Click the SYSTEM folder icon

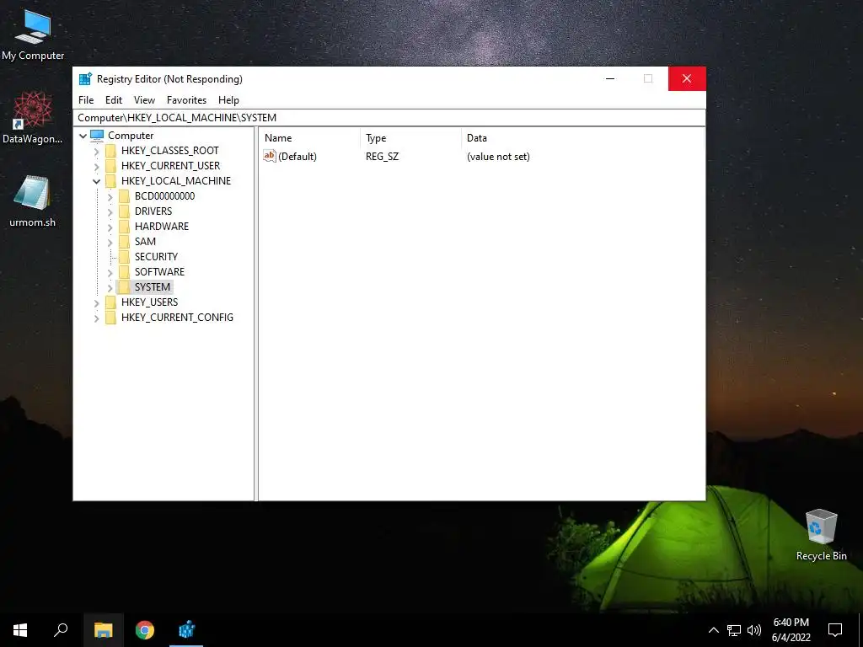(125, 286)
